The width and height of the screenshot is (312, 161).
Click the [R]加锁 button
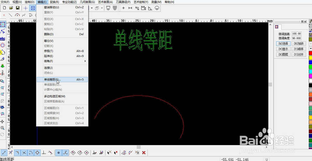click(x=299, y=43)
